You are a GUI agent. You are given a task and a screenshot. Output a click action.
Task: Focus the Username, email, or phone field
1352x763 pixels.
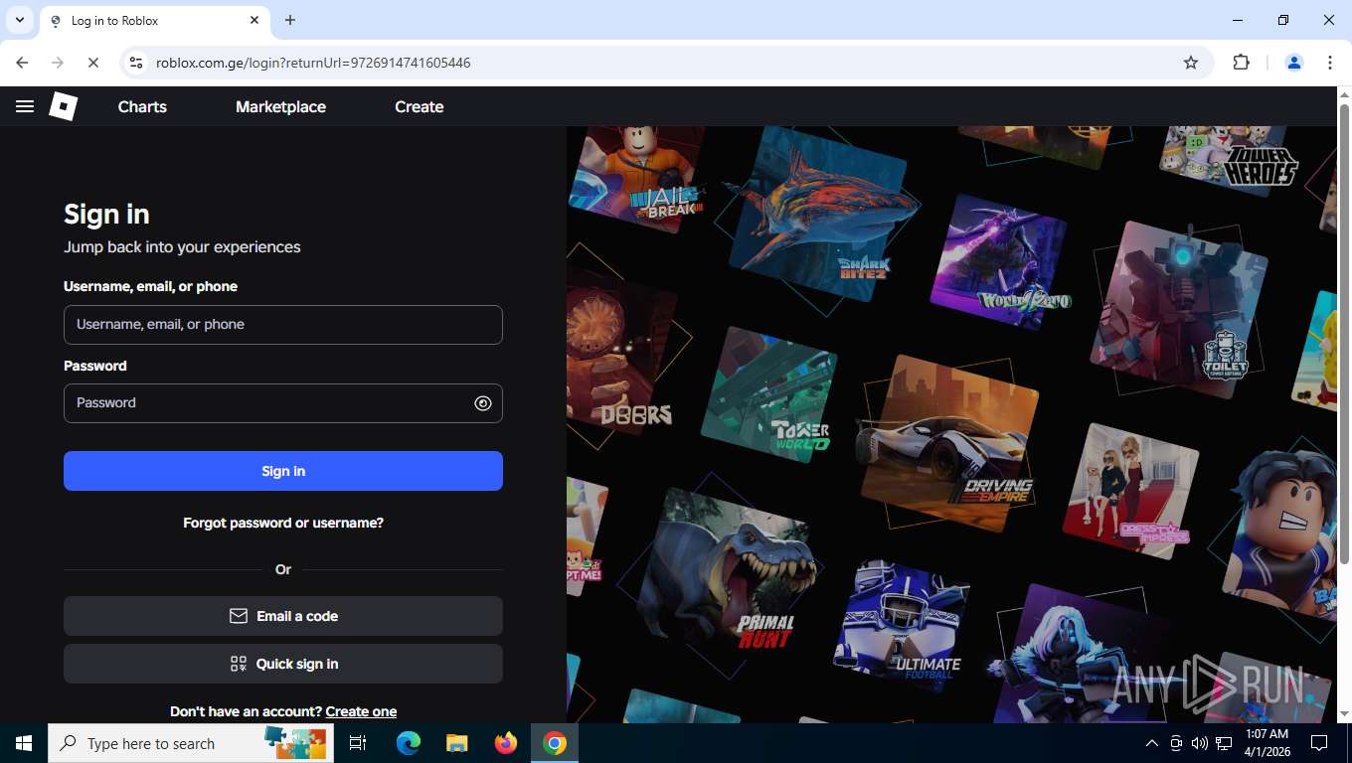[283, 325]
